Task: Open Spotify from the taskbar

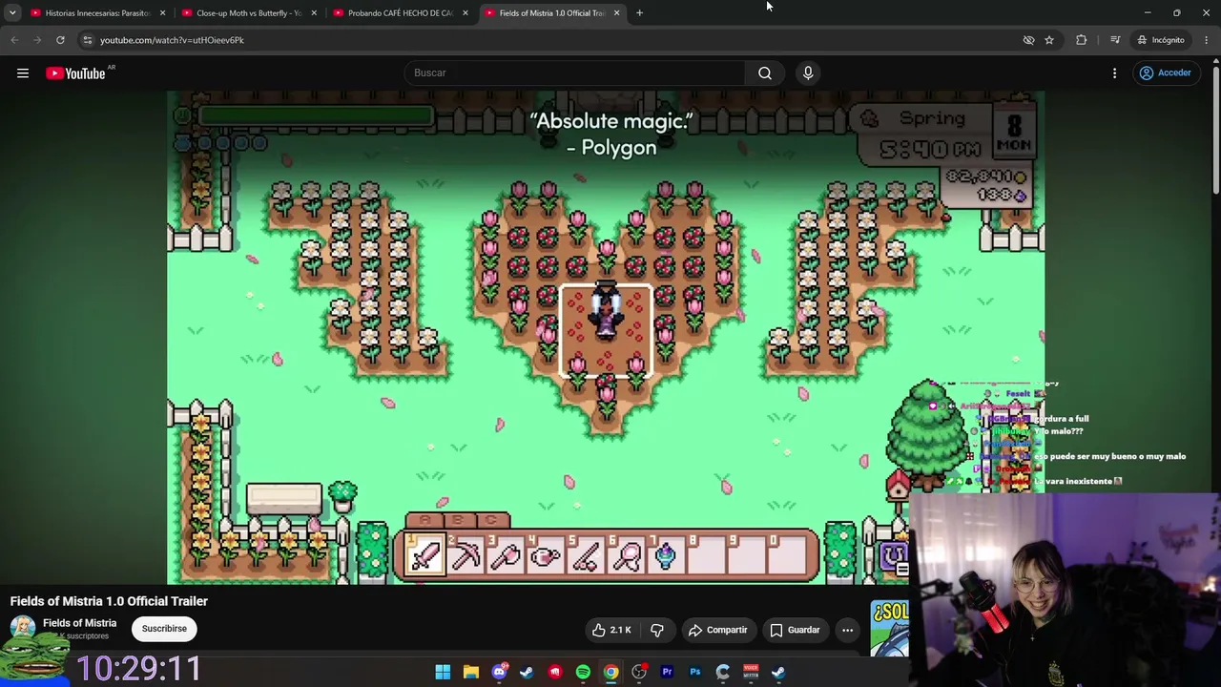Action: coord(583,672)
